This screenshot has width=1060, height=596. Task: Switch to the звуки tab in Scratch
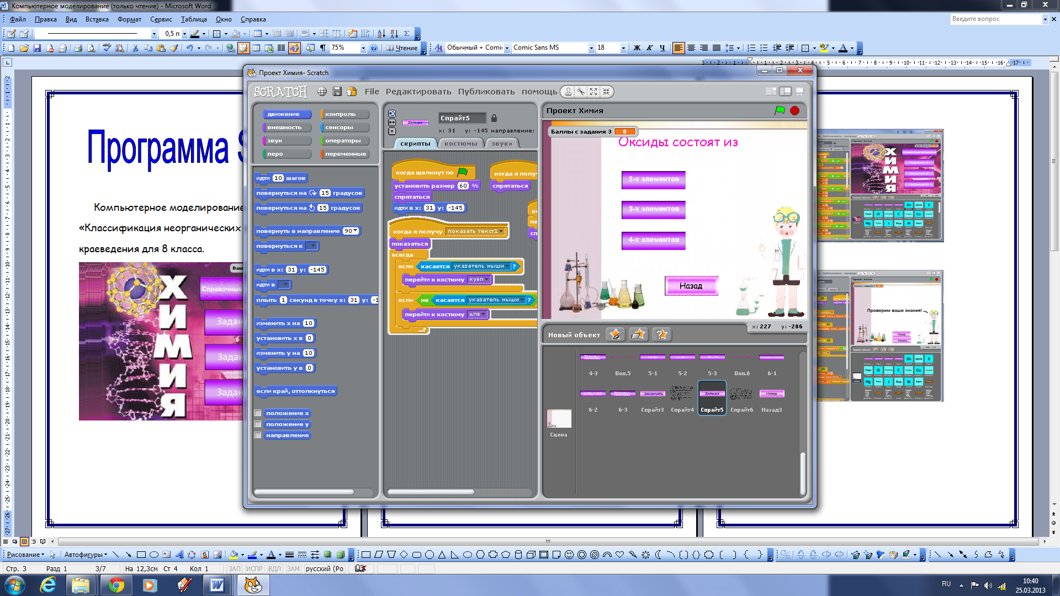502,143
